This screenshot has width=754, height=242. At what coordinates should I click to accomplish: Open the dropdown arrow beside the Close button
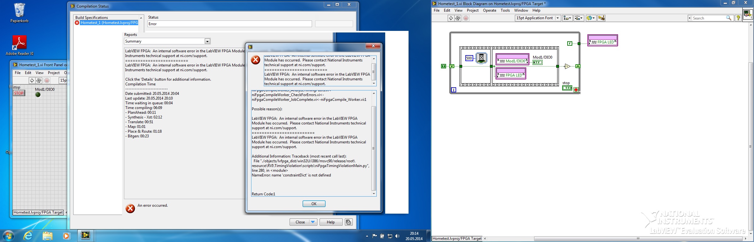pyautogui.click(x=313, y=222)
